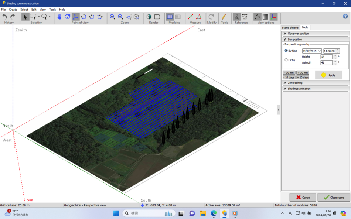
Task: Click the Azimuth input field
Action: click(326, 62)
